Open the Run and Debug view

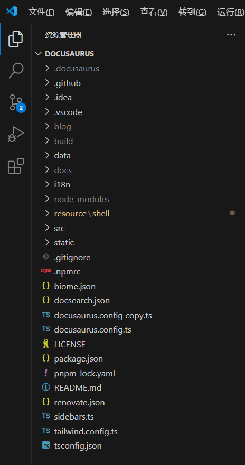(16, 135)
